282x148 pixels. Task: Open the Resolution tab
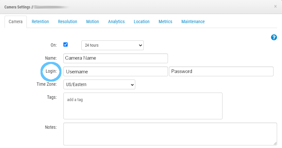coord(67,22)
